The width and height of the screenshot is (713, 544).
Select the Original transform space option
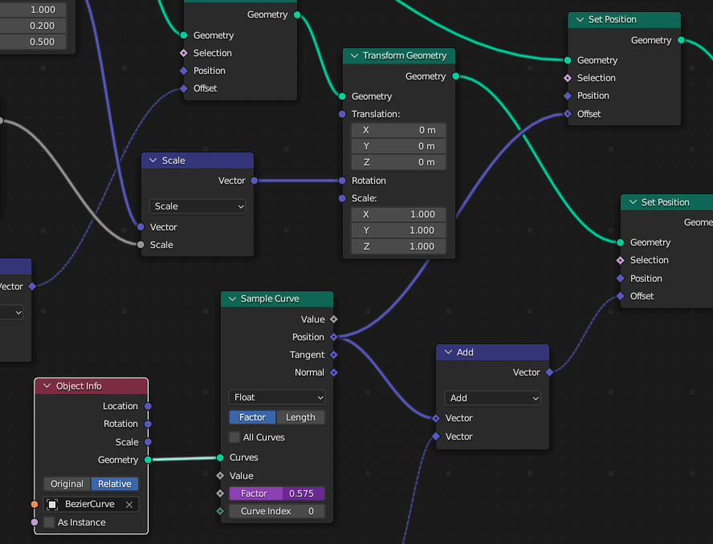pos(67,484)
